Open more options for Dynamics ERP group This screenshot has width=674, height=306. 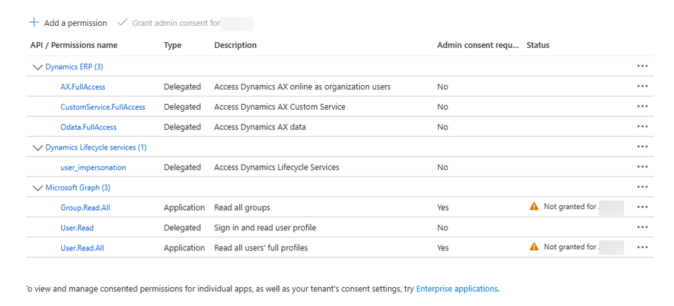point(642,66)
